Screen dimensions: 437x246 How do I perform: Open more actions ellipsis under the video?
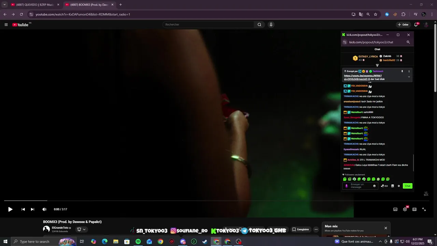(x=316, y=229)
